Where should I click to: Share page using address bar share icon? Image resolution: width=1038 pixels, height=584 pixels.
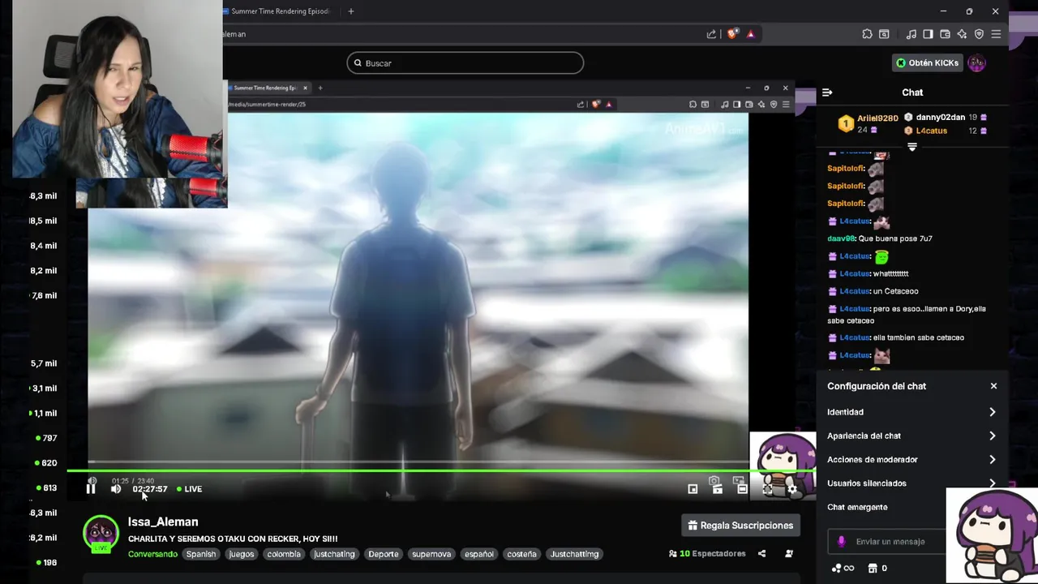pyautogui.click(x=711, y=34)
